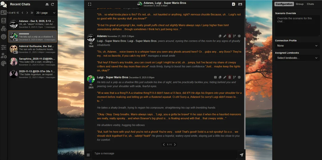Image resolution: width=322 pixels, height=160 pixels.
Task: Open the character cards sidebar icon
Action: coord(4,12)
